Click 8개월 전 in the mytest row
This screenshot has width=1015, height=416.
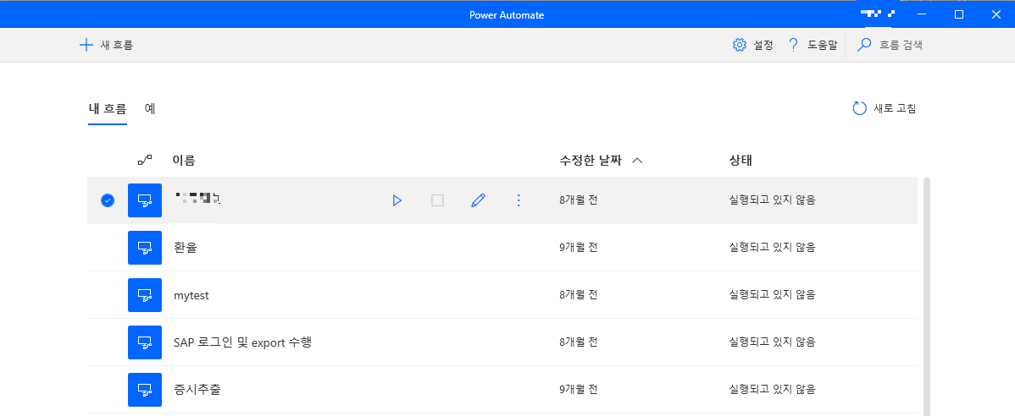[578, 295]
